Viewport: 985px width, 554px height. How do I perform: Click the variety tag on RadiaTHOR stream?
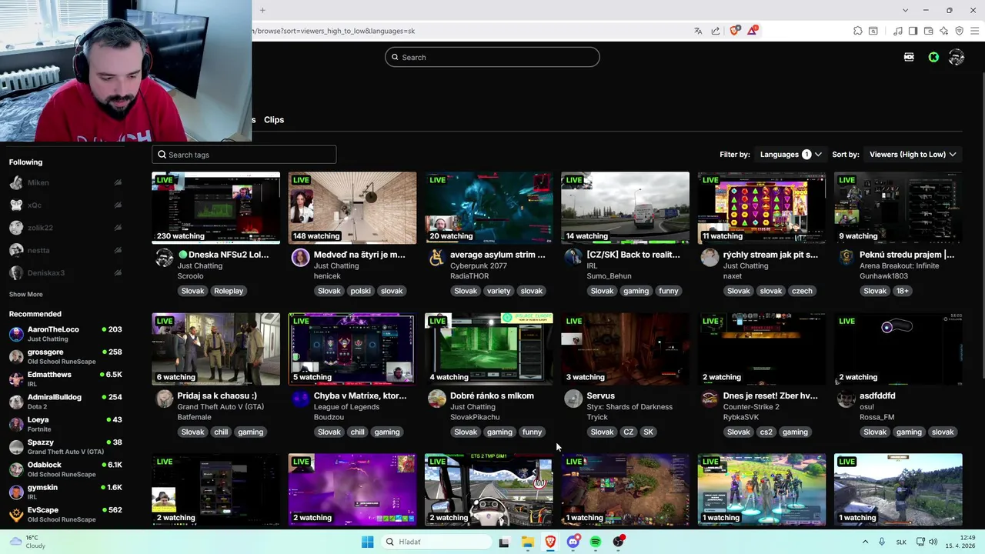click(x=499, y=291)
